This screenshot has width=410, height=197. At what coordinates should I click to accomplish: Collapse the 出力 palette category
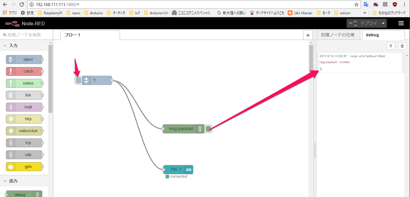tap(5, 181)
